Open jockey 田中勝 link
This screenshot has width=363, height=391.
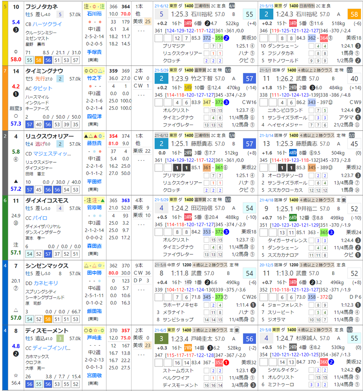(x=94, y=273)
